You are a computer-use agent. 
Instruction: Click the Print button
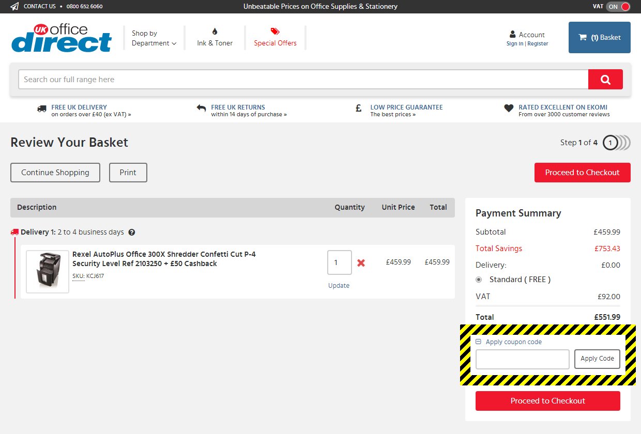tap(128, 173)
